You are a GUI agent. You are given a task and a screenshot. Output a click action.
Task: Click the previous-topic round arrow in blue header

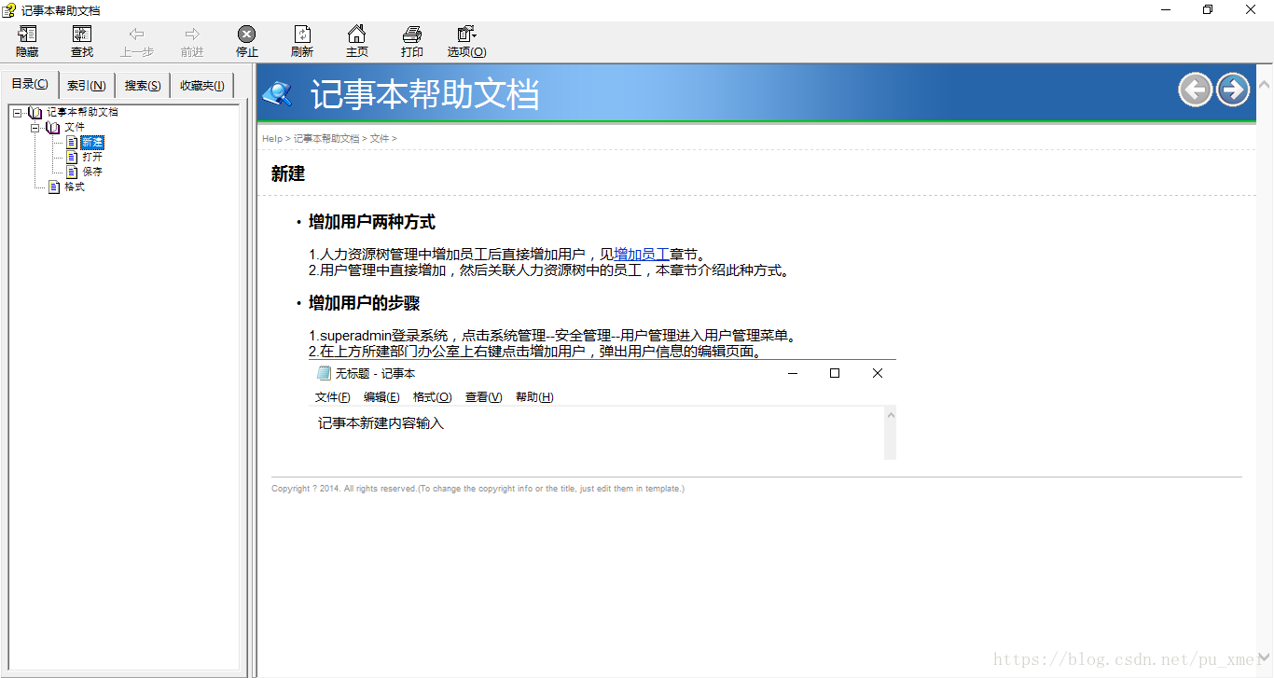[1196, 90]
